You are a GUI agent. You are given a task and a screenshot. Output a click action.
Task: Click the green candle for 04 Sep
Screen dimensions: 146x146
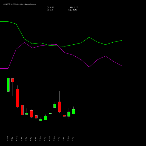click(x=41, y=120)
